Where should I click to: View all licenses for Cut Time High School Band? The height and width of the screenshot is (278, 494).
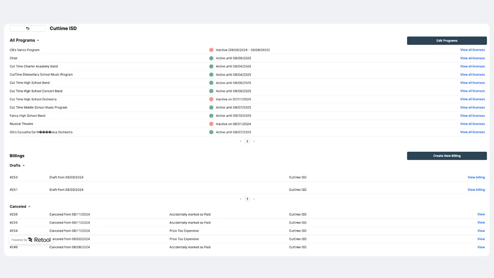click(x=472, y=83)
